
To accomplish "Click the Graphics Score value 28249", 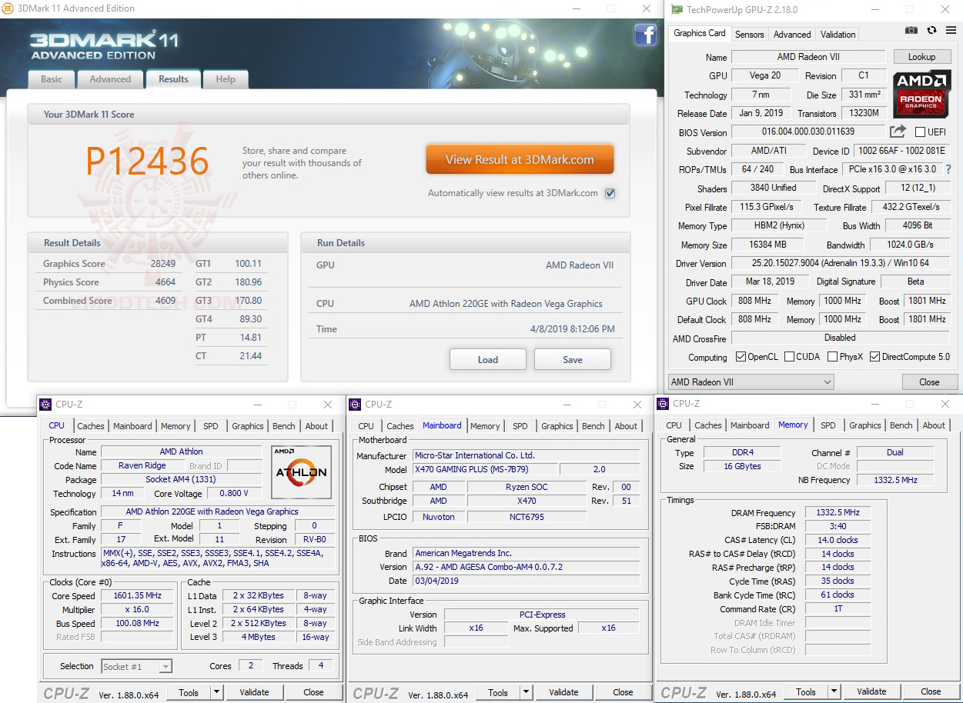I will pos(163,263).
